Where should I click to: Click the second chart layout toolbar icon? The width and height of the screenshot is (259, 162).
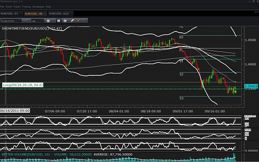[x=65, y=21]
